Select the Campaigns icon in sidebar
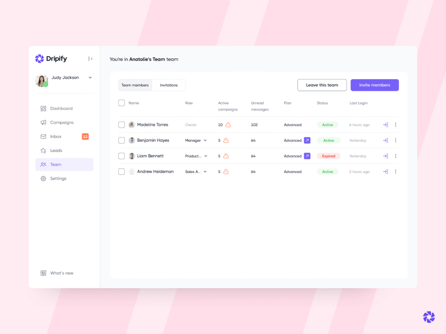446x334 pixels. [x=44, y=122]
